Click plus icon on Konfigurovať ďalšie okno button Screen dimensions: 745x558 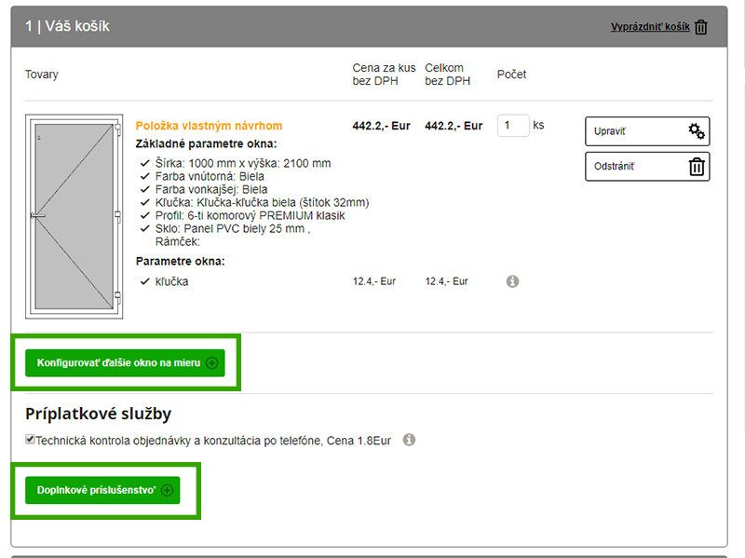(211, 363)
